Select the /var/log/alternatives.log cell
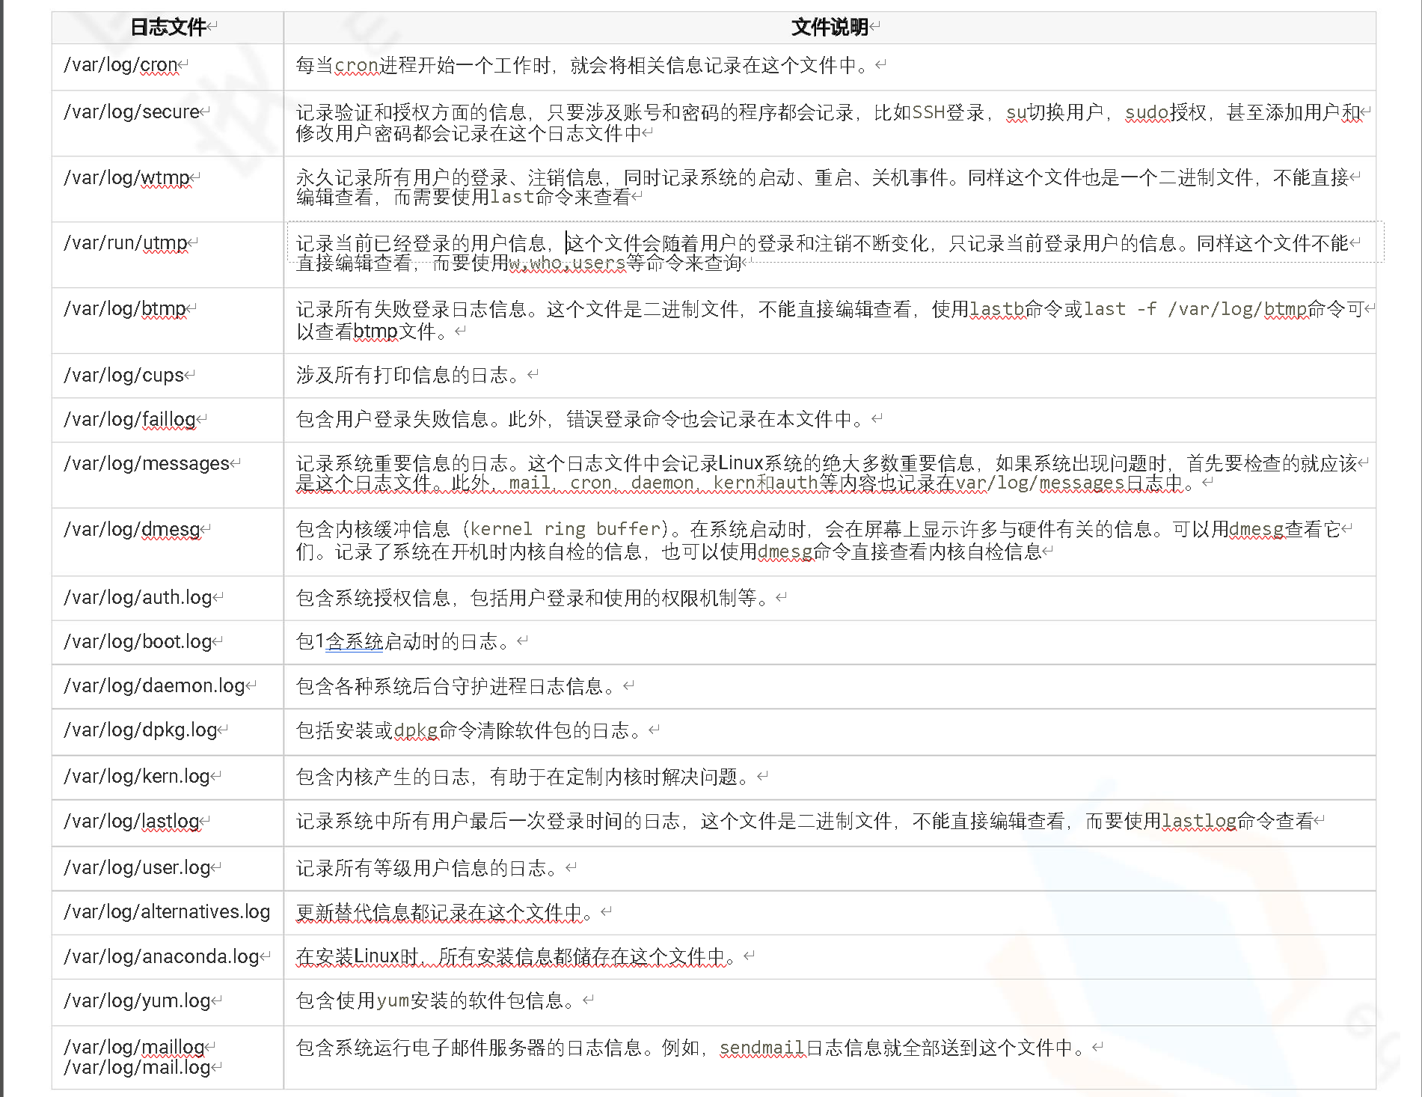 tap(167, 911)
